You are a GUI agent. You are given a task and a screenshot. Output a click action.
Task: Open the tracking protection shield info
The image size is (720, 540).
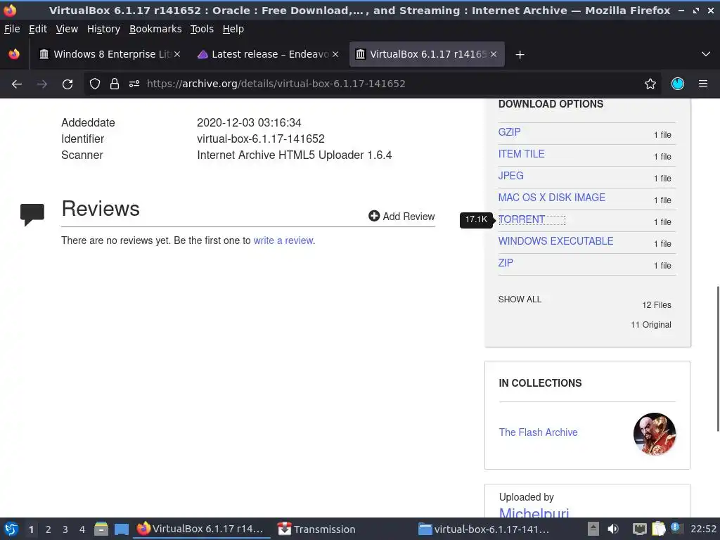95,84
